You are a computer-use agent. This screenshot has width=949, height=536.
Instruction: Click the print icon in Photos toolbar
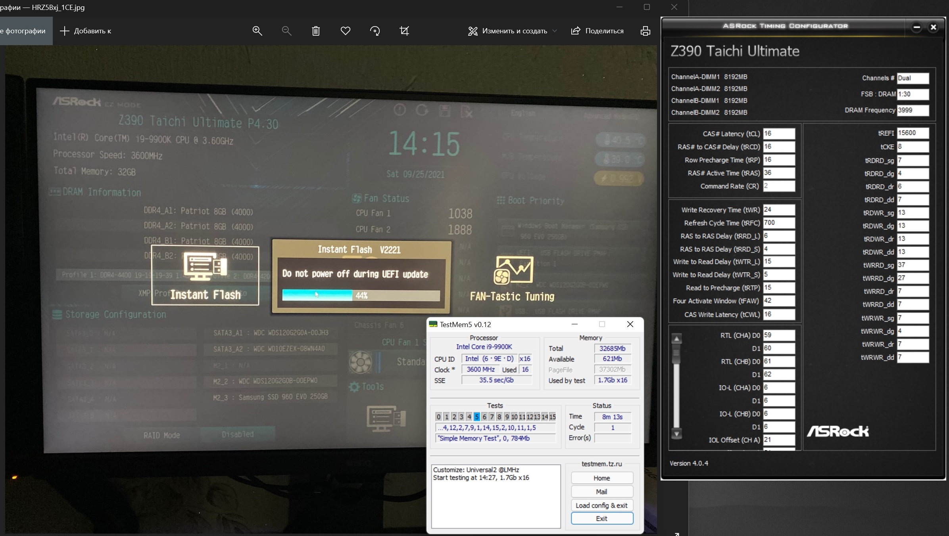tap(645, 31)
